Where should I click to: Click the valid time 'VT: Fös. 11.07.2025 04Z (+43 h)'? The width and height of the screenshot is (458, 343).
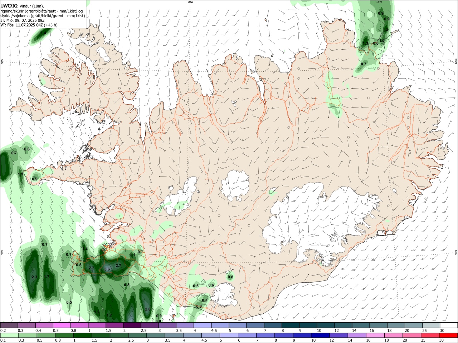pos(29,25)
